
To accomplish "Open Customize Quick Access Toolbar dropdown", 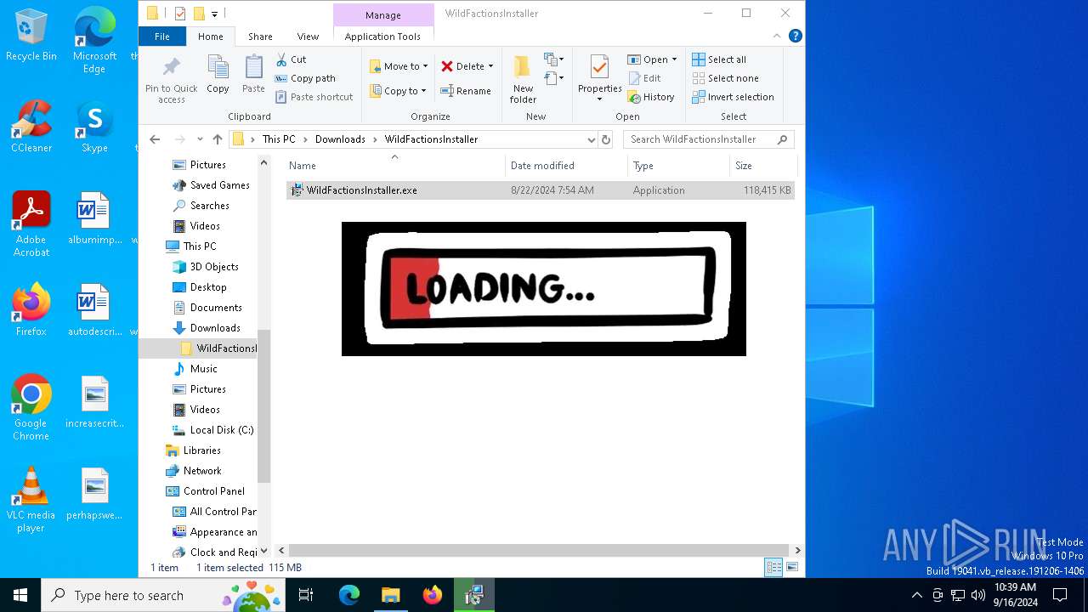I will tap(214, 14).
